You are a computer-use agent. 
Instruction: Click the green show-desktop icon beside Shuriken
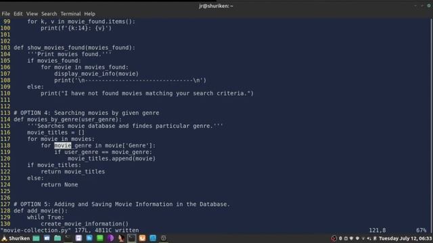click(x=36, y=238)
